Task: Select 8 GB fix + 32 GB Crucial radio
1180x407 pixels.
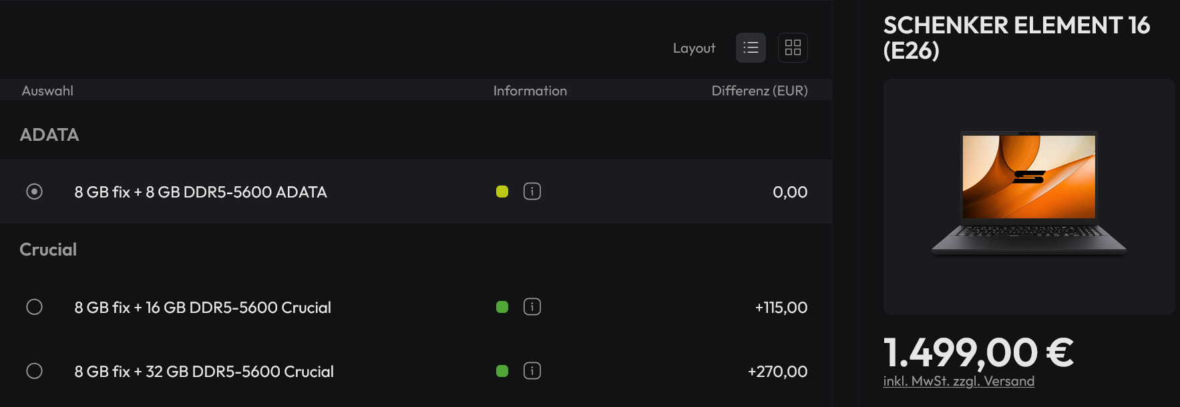Action: 34,371
